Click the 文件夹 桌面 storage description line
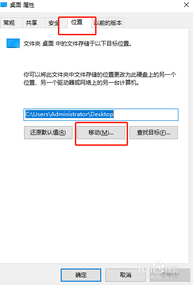Screen dimensions: 193x285 (x=78, y=44)
